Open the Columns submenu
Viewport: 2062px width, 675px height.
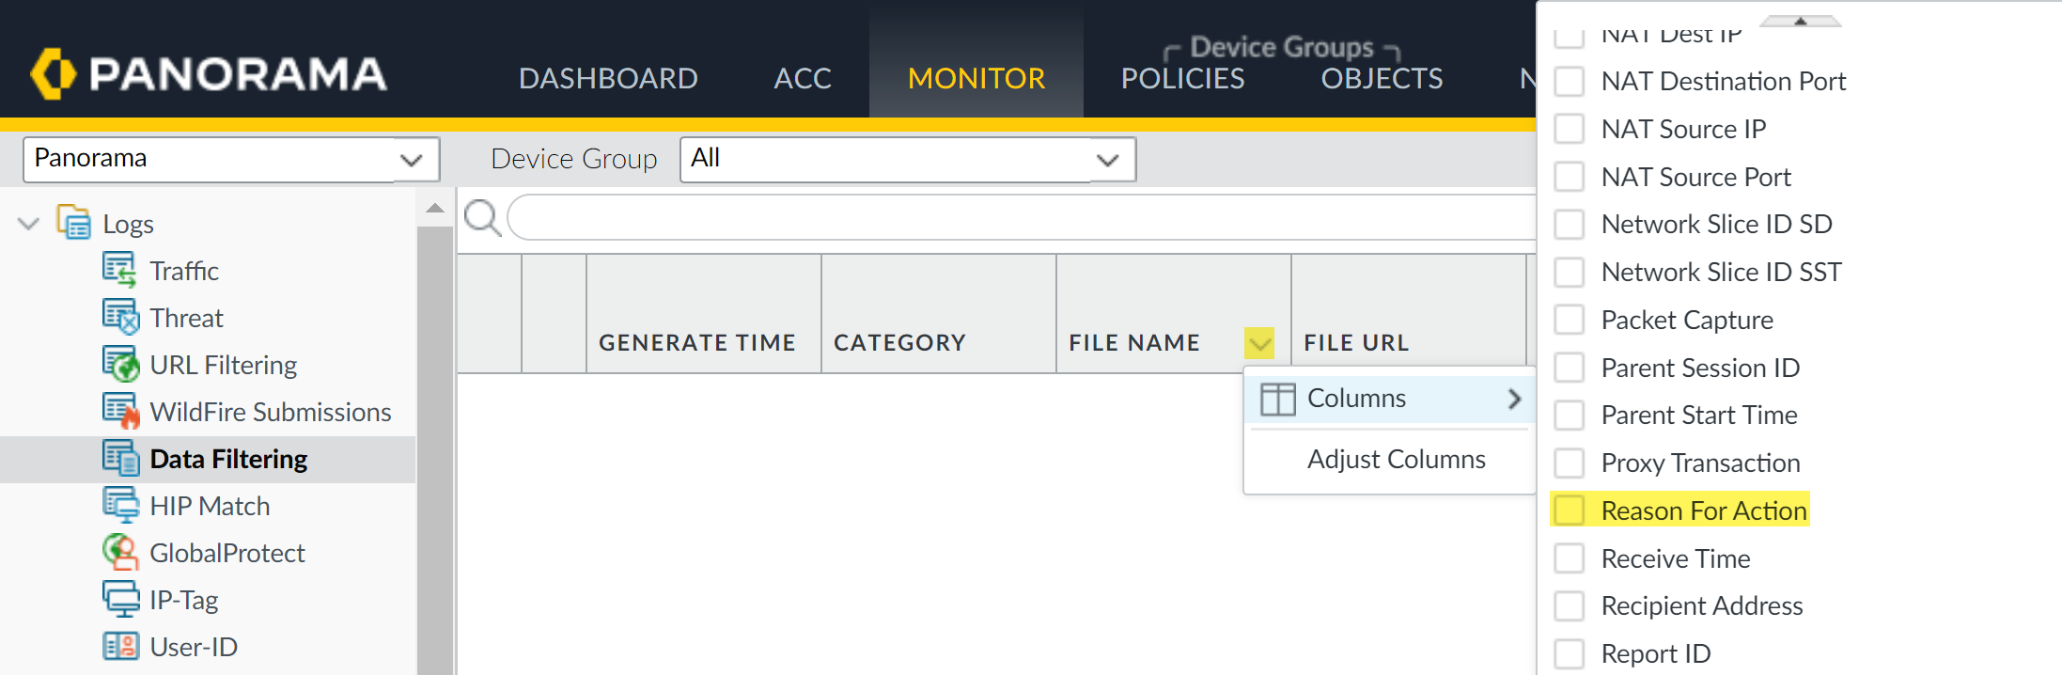(x=1389, y=399)
